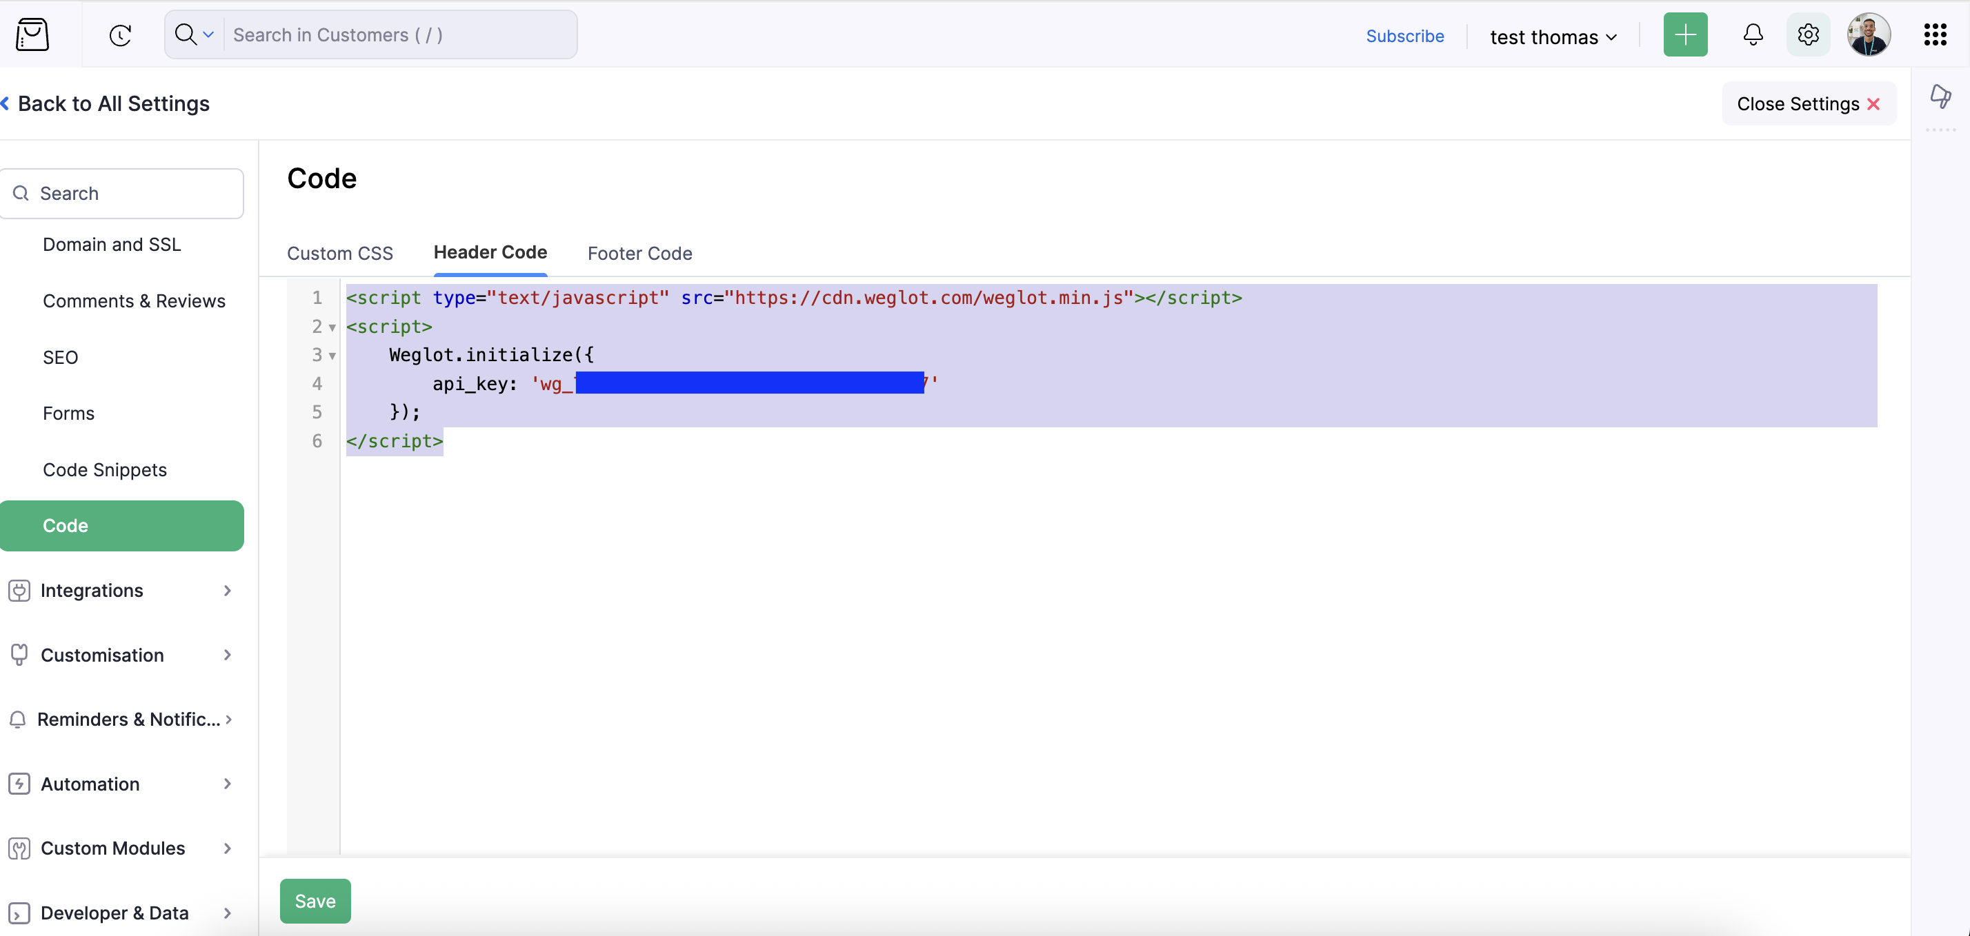Open Domain and SSL settings
This screenshot has width=1970, height=936.
point(112,245)
